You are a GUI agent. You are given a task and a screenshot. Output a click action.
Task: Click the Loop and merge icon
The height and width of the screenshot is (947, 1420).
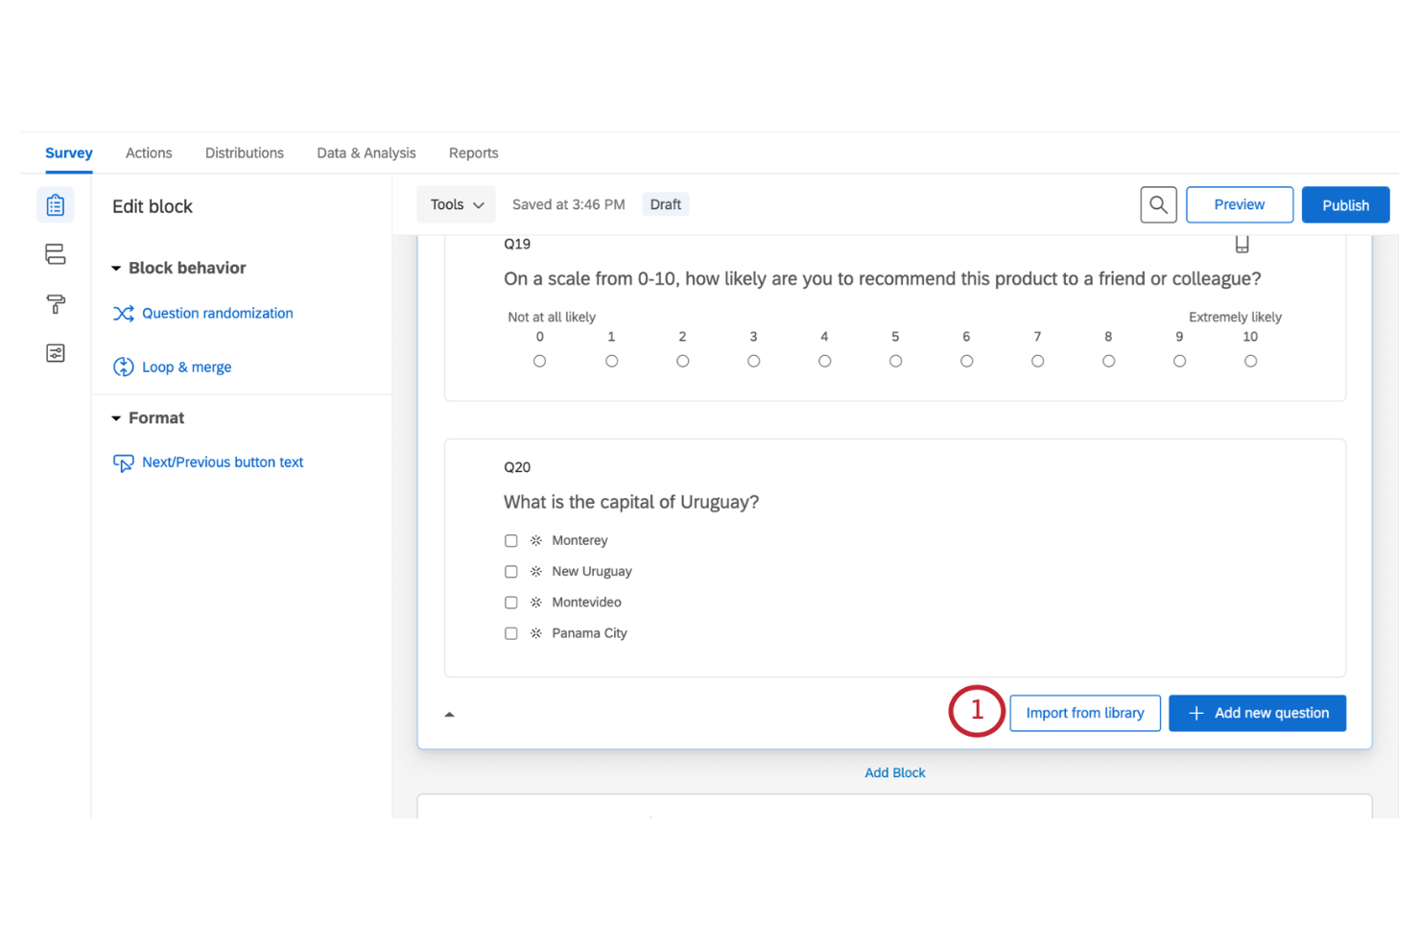[123, 367]
